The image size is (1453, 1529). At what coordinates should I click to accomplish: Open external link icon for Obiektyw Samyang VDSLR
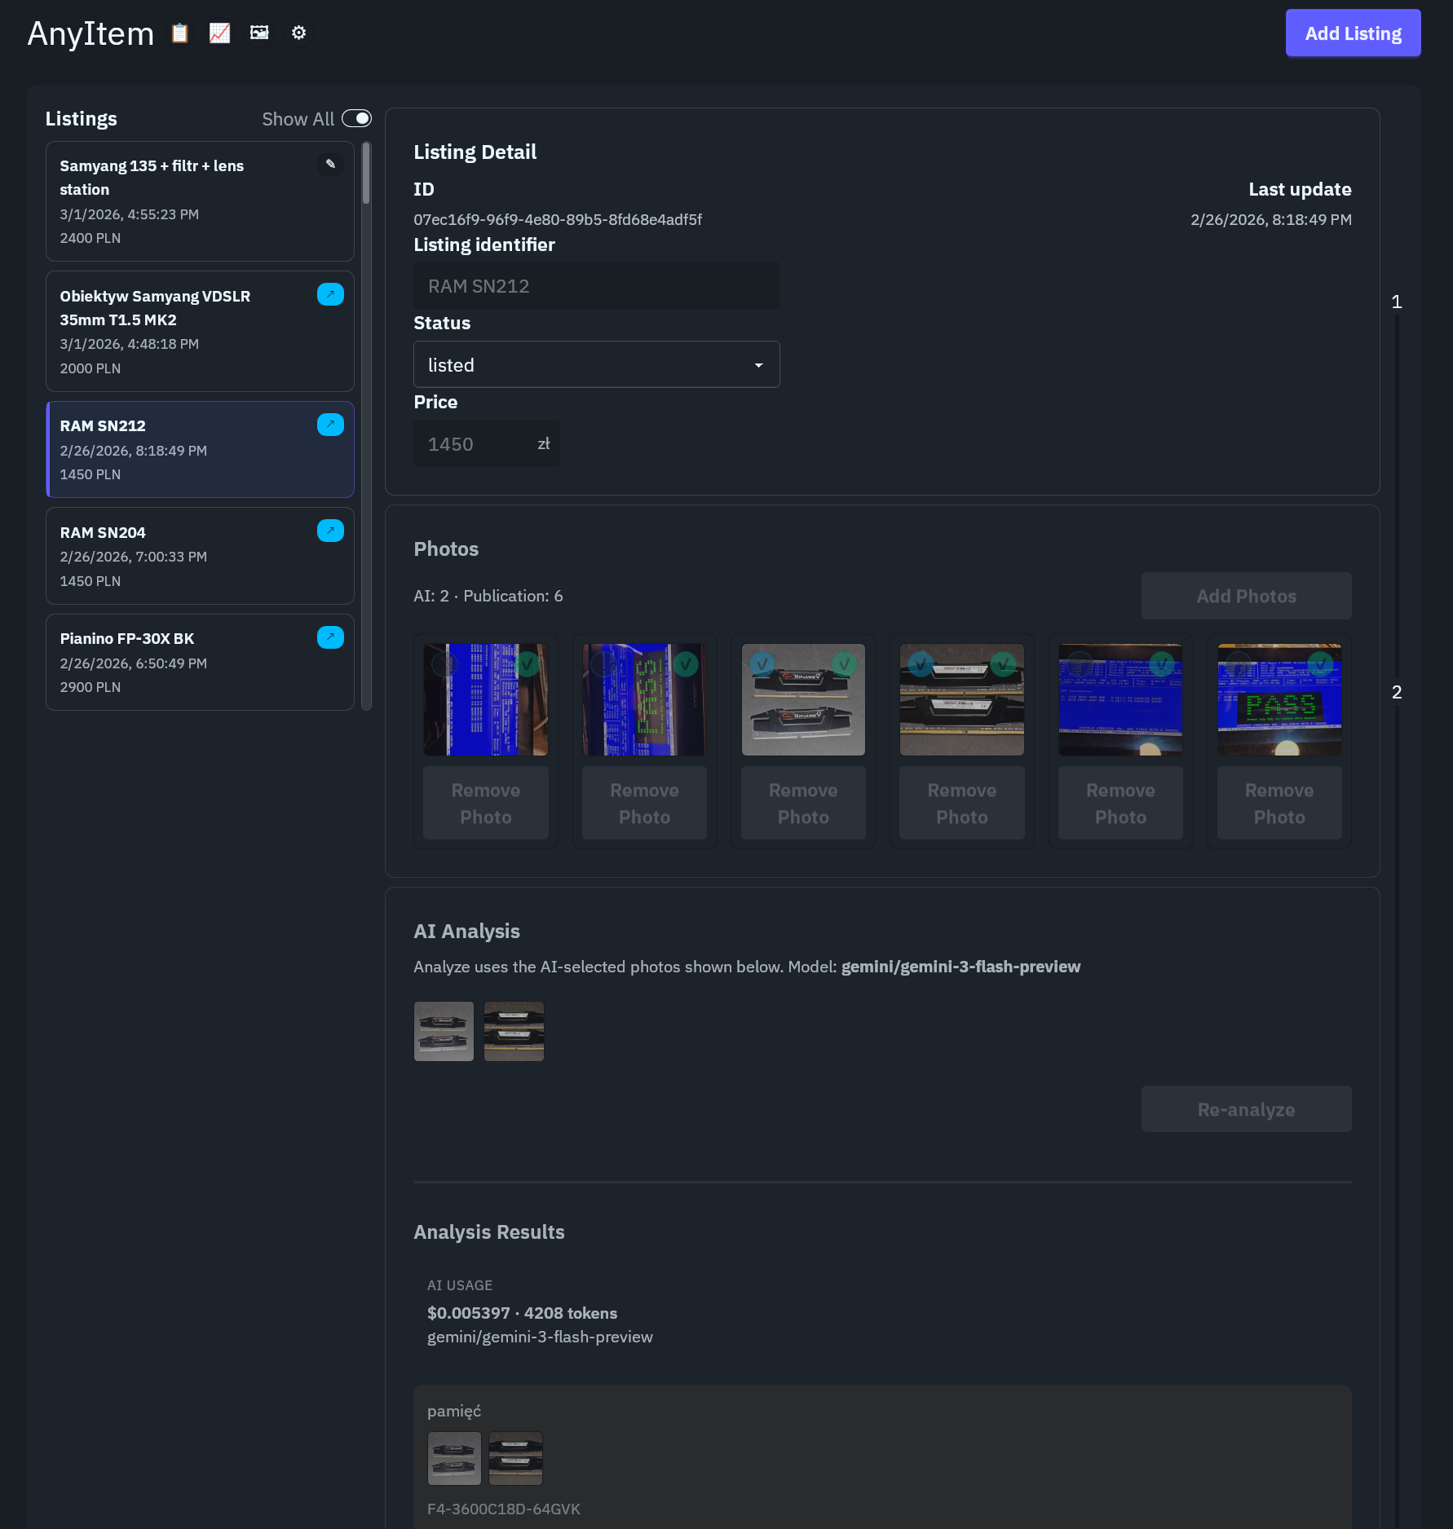(330, 295)
